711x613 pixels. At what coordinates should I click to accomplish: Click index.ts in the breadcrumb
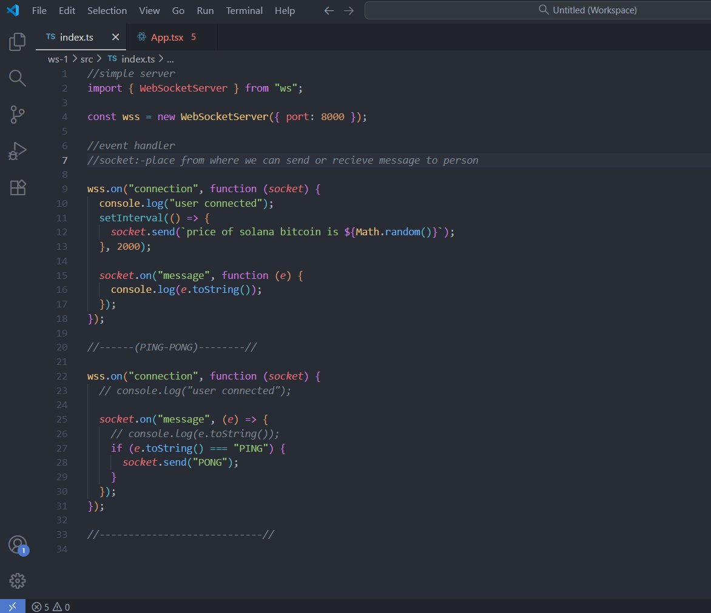point(138,59)
